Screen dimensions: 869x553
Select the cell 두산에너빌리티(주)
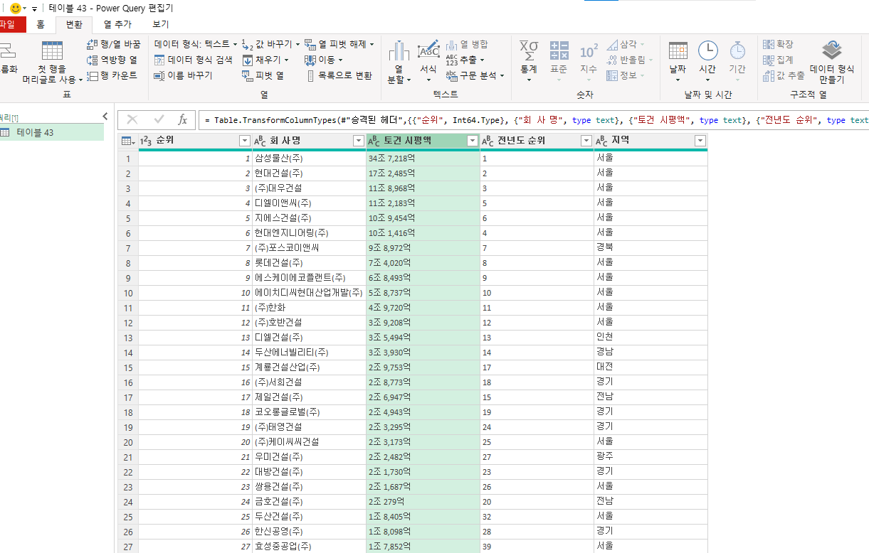tap(309, 353)
